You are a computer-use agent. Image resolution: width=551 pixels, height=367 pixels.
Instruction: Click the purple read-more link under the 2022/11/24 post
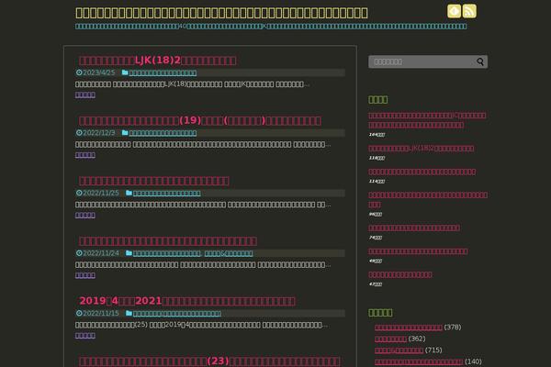(85, 275)
